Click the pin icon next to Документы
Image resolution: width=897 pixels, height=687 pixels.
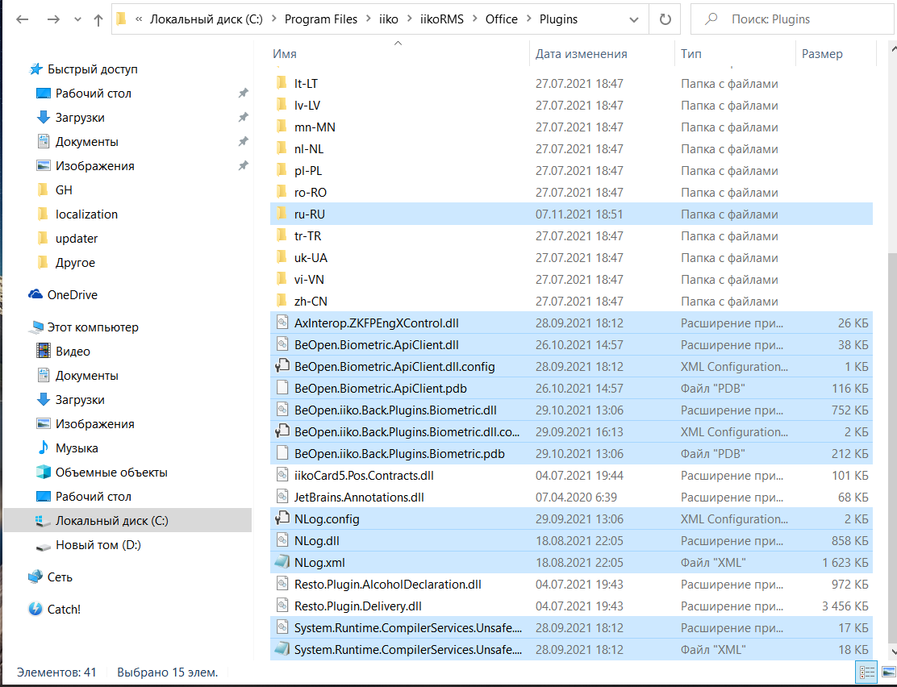[243, 141]
